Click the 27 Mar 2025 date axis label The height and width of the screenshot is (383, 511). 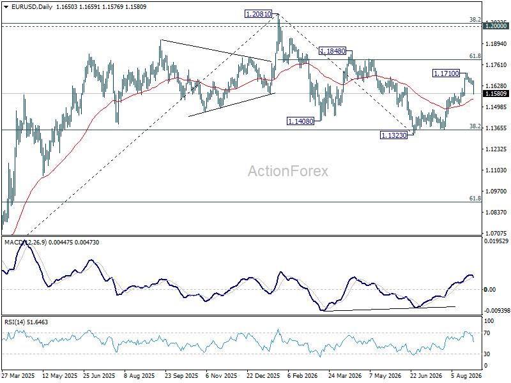pyautogui.click(x=19, y=375)
